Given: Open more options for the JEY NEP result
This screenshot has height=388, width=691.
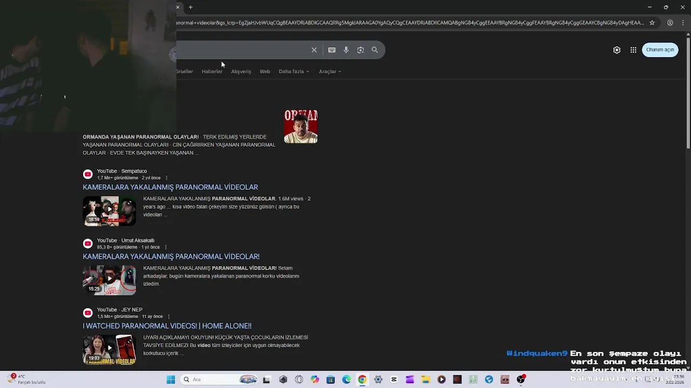Looking at the screenshot, I should click(x=169, y=317).
